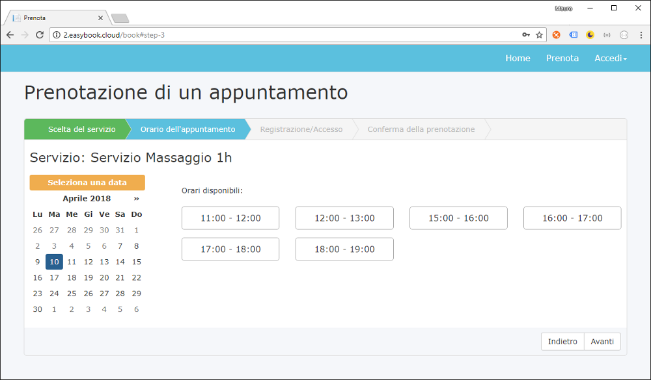
Task: Click the page reload icon
Action: coord(41,34)
